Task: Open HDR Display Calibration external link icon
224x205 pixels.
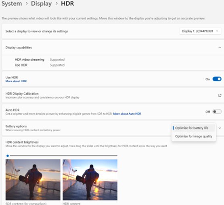Action: [x=220, y=95]
